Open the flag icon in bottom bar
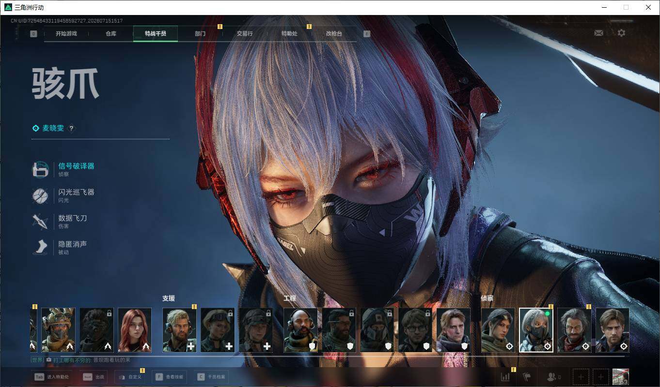Viewport: 660px width, 387px height. [x=528, y=377]
